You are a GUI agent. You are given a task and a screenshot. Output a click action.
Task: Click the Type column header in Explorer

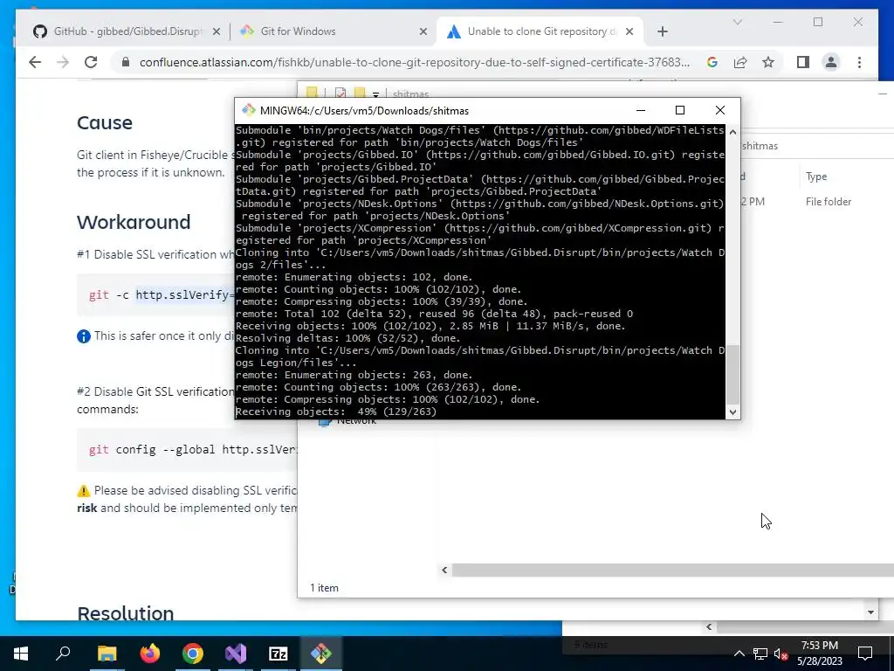tap(816, 176)
